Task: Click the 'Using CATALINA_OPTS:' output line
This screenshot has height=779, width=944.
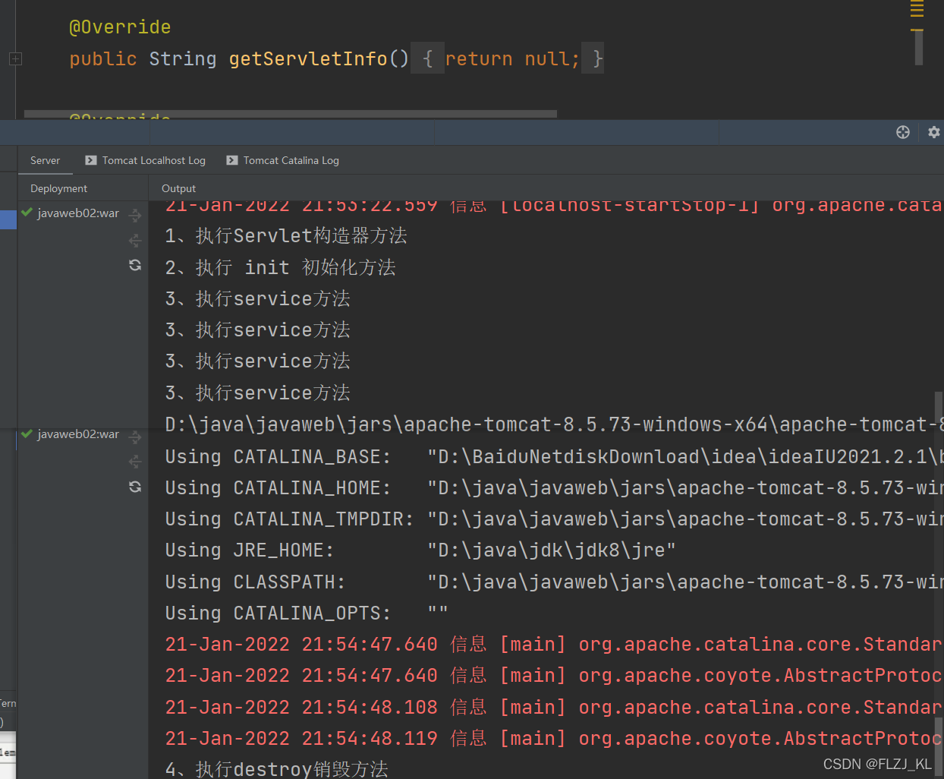Action: [x=306, y=613]
